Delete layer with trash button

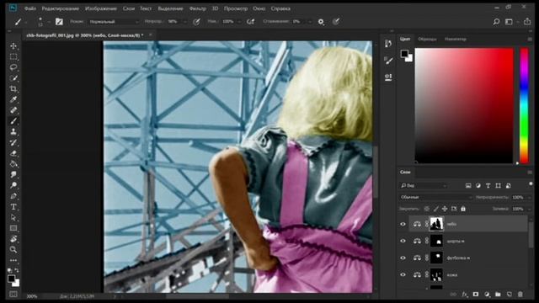(x=520, y=295)
